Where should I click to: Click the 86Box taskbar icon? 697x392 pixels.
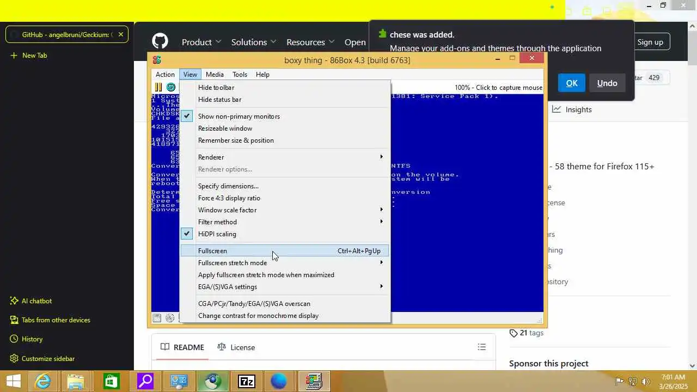314,381
